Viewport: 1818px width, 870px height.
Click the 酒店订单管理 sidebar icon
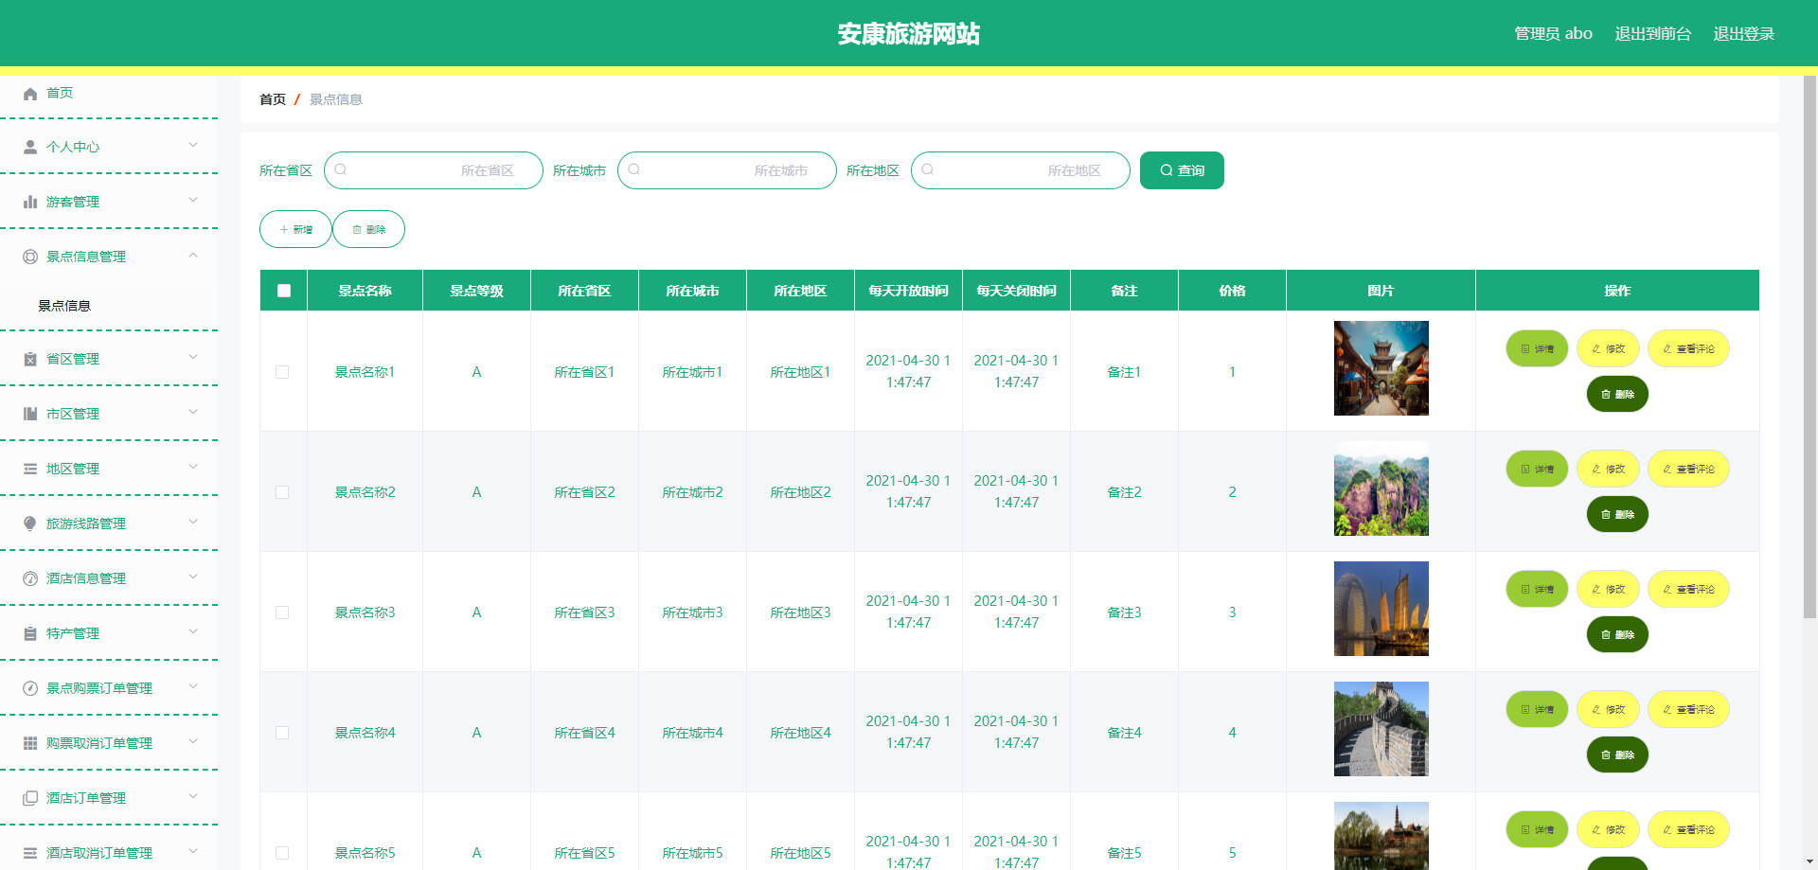coord(30,798)
